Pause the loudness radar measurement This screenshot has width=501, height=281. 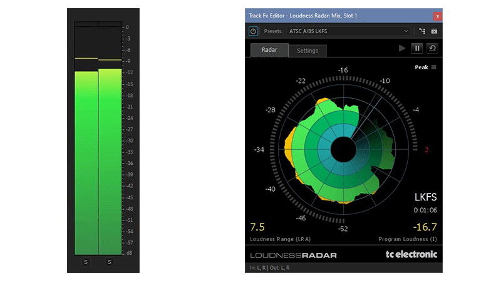(x=417, y=49)
